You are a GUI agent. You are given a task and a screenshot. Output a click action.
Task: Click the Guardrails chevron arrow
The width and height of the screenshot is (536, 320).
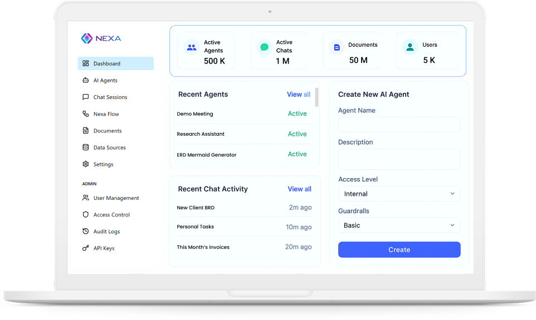452,225
